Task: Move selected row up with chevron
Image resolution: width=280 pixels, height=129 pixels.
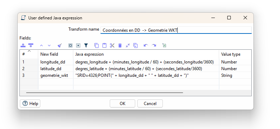Action: click(x=41, y=45)
